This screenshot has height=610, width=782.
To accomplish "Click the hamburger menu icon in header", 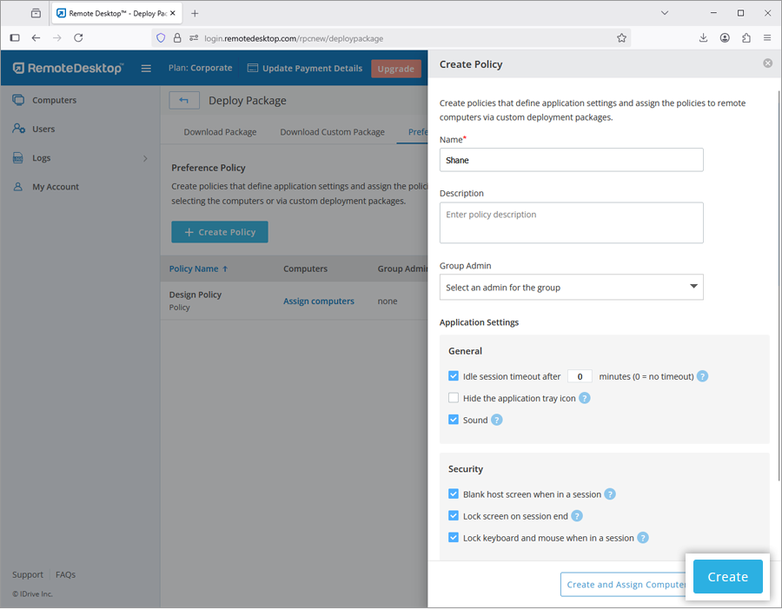I will pyautogui.click(x=146, y=69).
